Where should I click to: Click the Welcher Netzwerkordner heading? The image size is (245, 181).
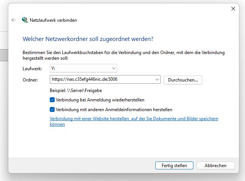[x=88, y=39]
